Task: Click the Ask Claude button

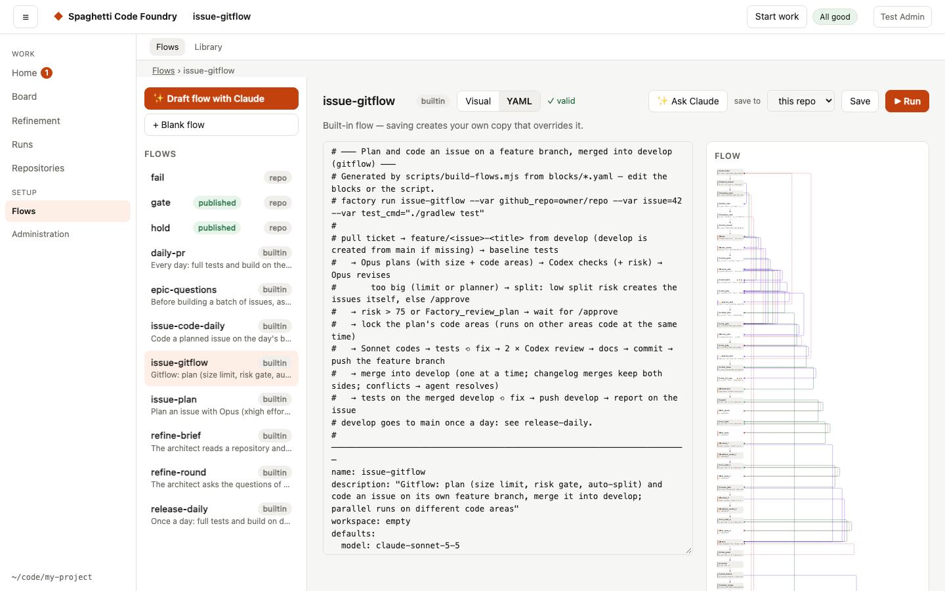Action: click(688, 101)
